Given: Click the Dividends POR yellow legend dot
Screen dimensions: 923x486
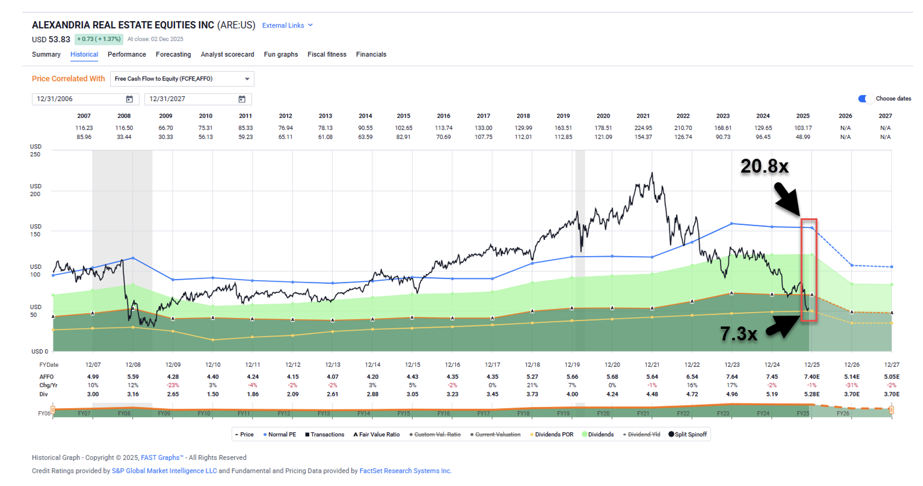Looking at the screenshot, I should pyautogui.click(x=532, y=434).
